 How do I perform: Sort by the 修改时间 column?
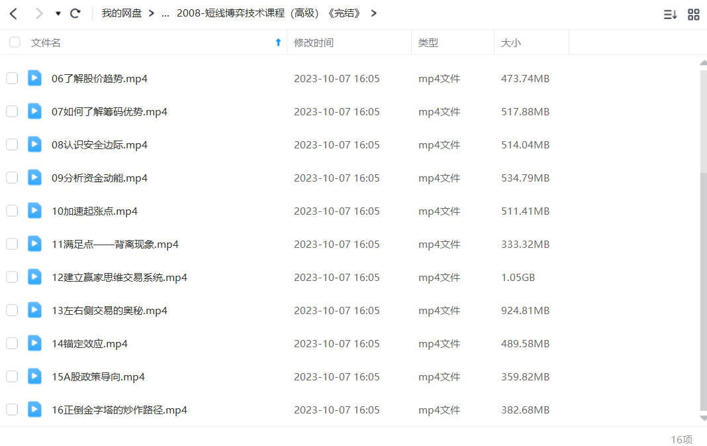[x=314, y=43]
